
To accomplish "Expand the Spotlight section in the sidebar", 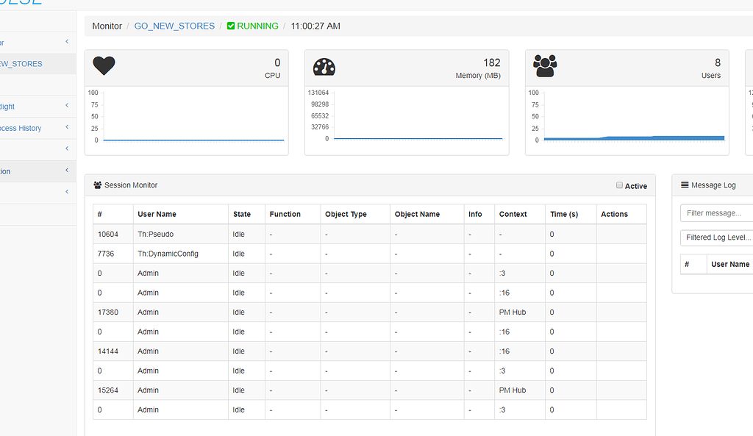I will click(x=66, y=107).
